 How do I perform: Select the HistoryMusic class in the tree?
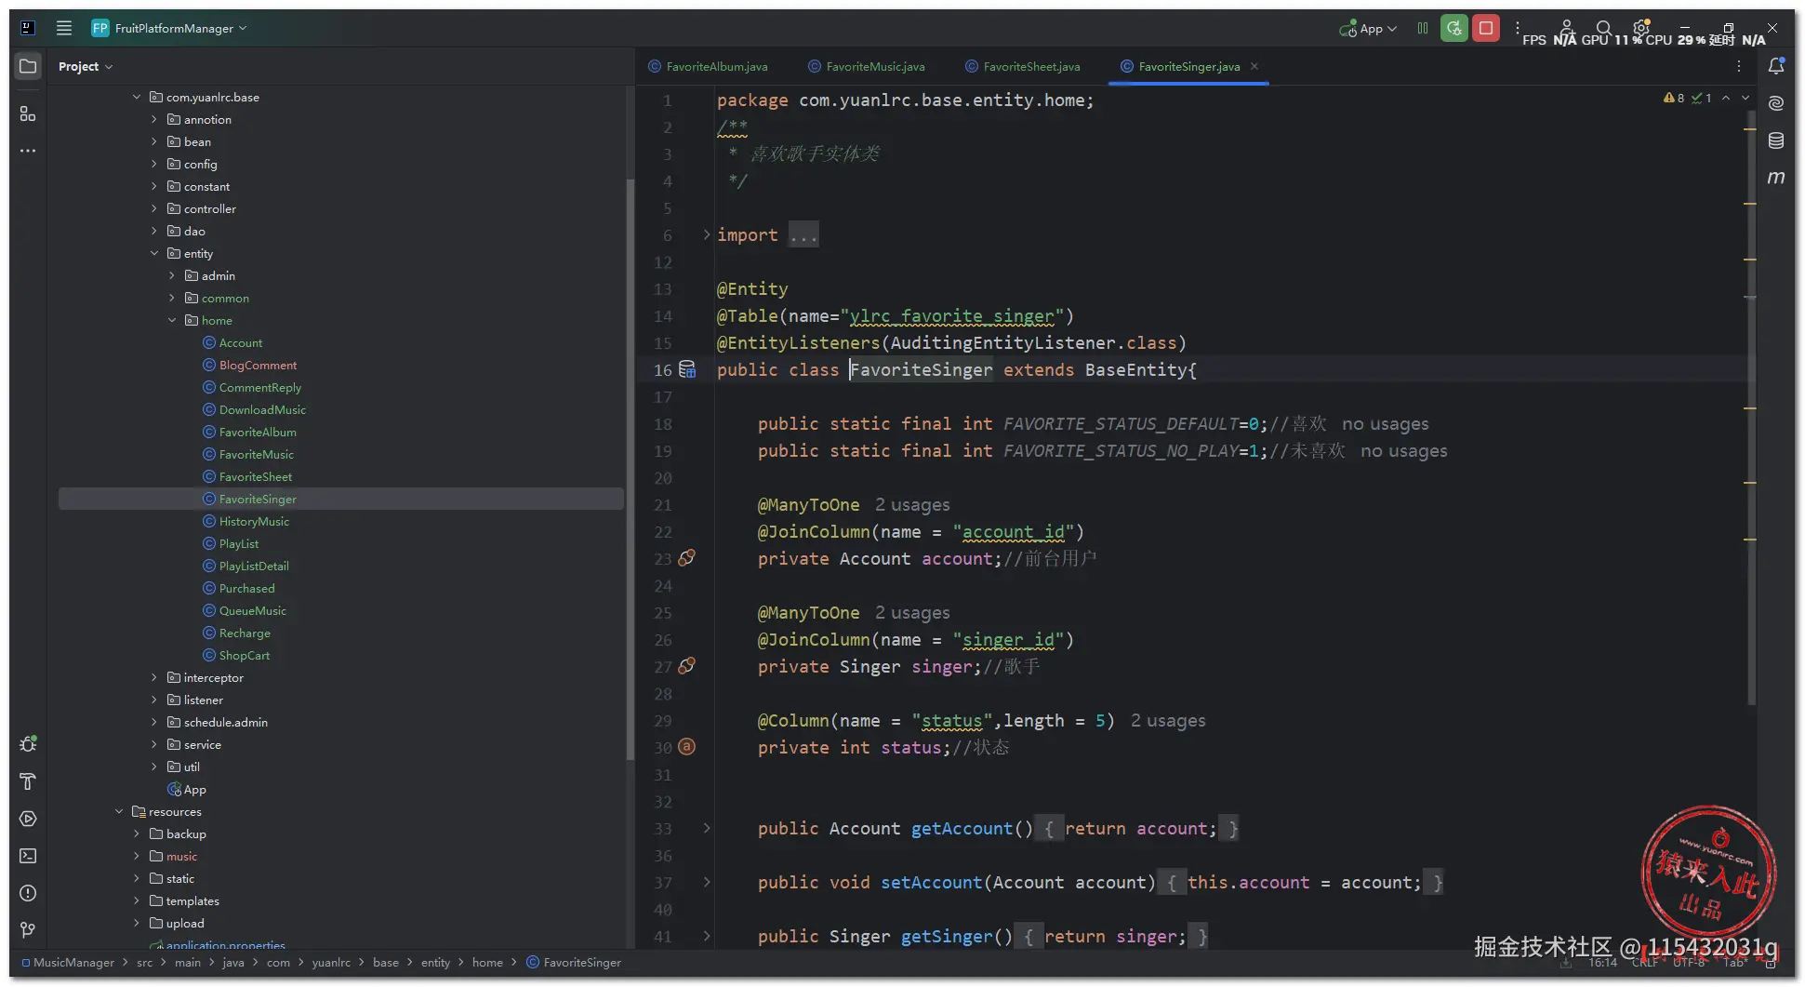coord(254,521)
